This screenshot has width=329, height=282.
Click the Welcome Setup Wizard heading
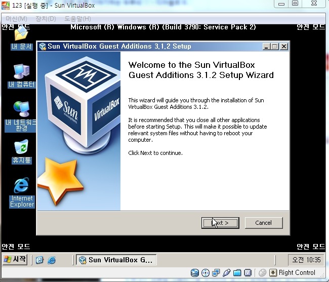(x=201, y=70)
